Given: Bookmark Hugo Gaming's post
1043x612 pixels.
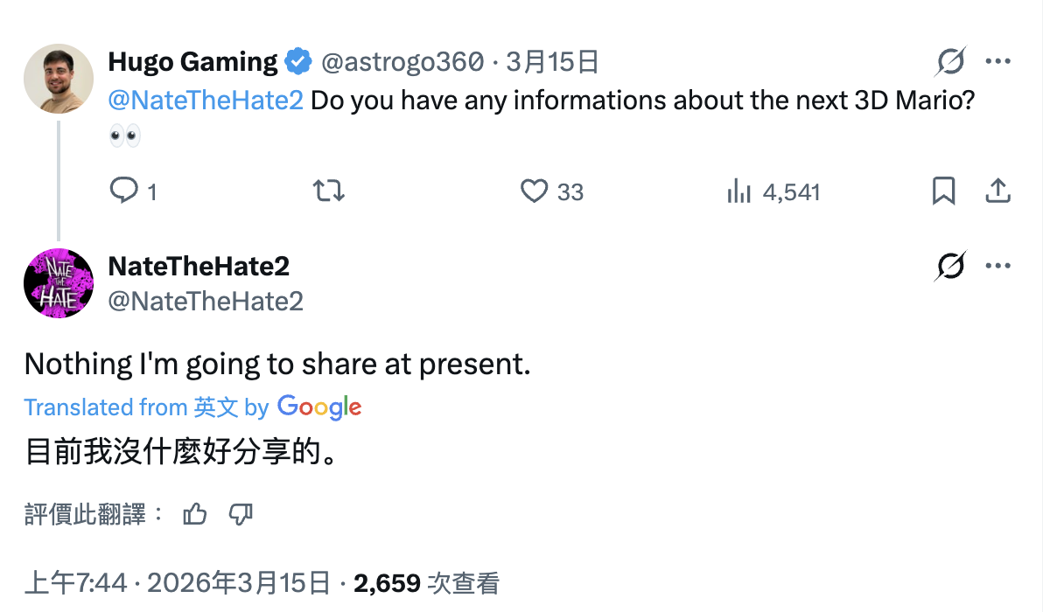Looking at the screenshot, I should click(943, 191).
